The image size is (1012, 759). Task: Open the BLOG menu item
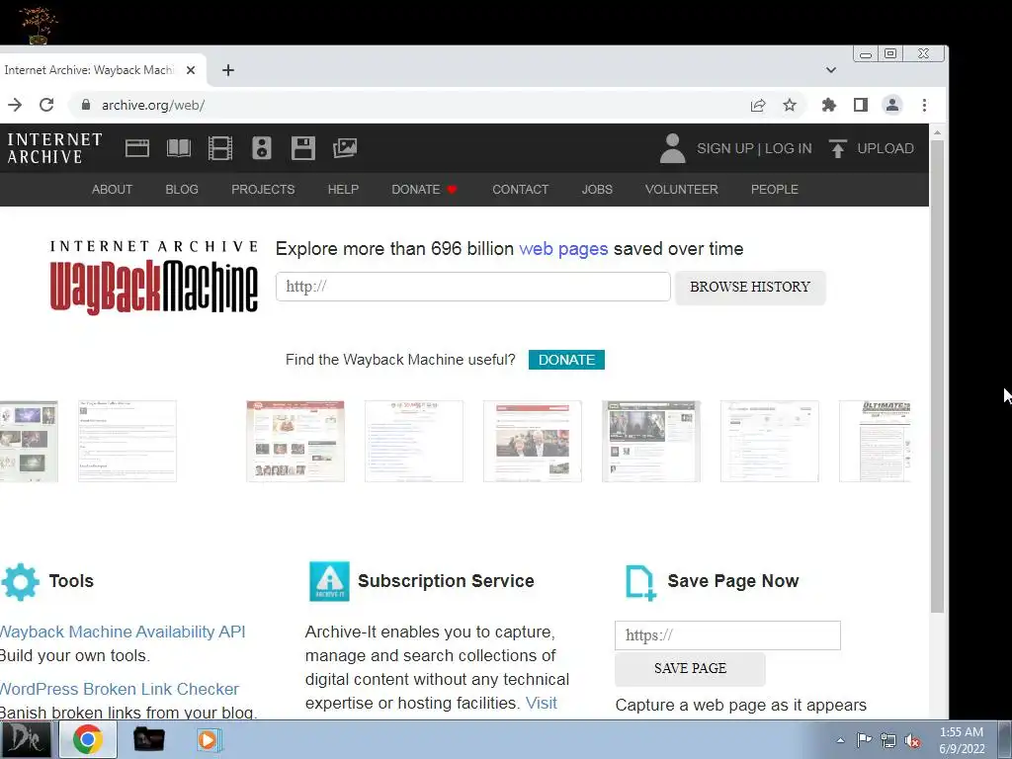[x=182, y=189]
